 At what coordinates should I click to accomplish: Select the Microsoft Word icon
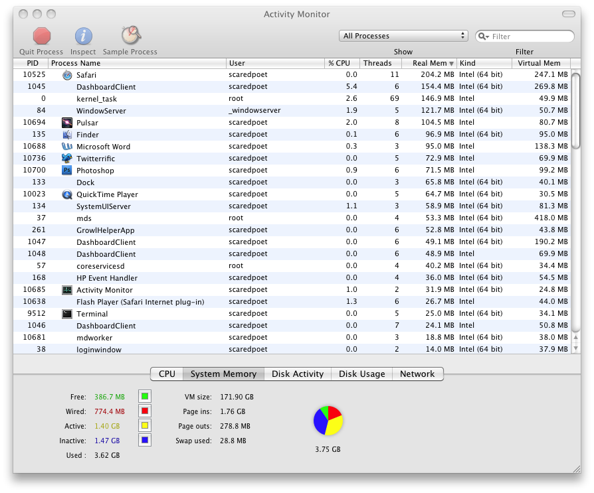67,147
